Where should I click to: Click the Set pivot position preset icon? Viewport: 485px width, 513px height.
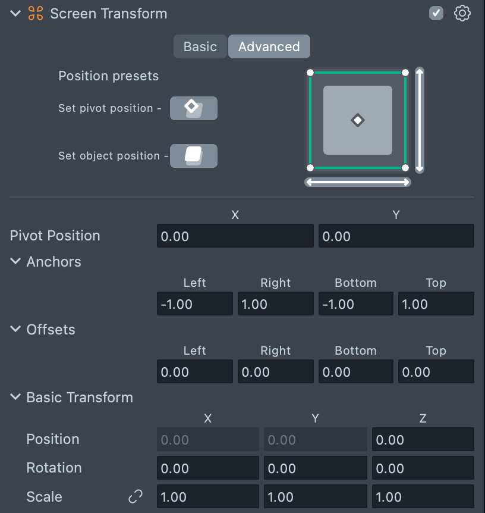point(193,108)
